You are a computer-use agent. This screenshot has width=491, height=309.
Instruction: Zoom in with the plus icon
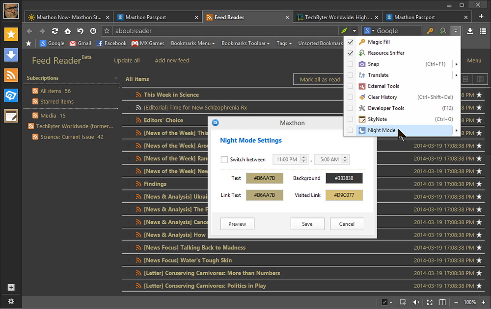point(484,302)
